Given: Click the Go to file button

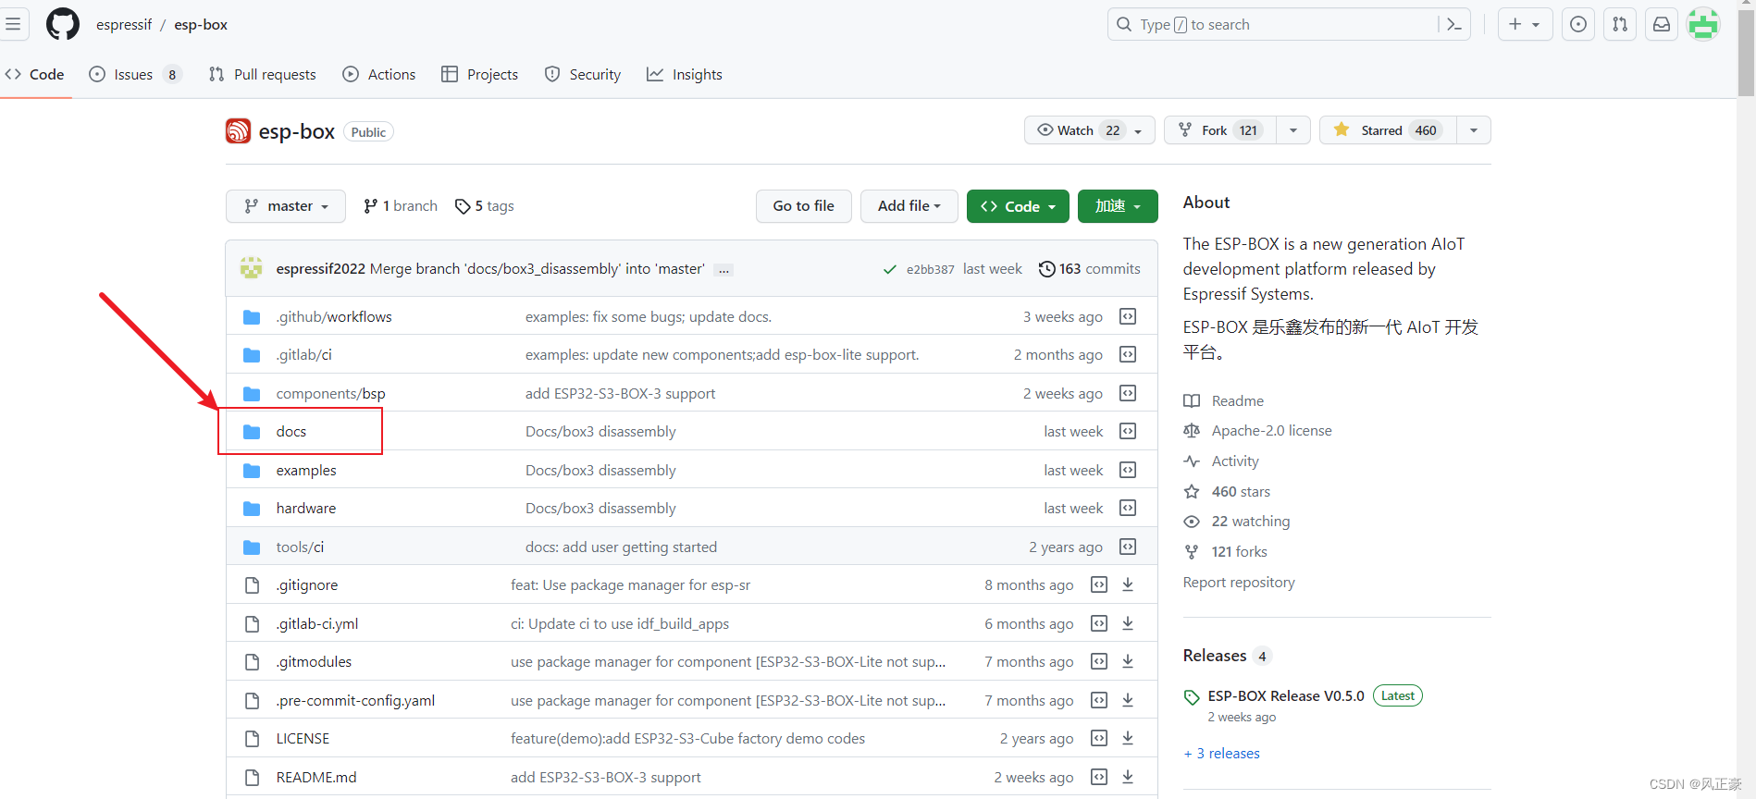Looking at the screenshot, I should [x=804, y=206].
